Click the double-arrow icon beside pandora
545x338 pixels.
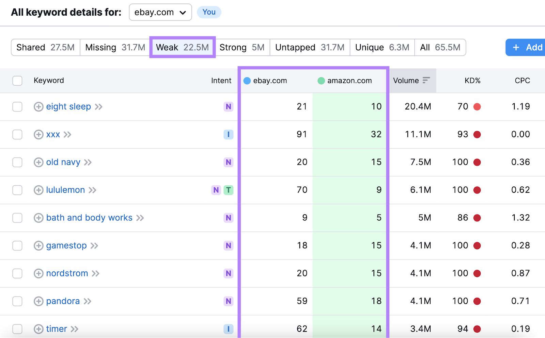pyautogui.click(x=88, y=301)
